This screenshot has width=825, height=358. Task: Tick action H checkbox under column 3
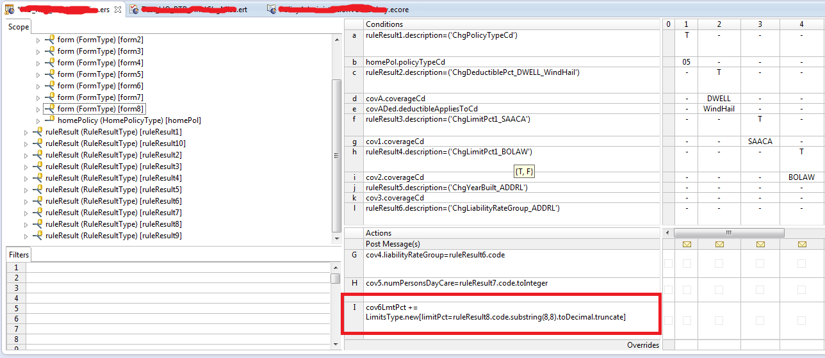(760, 289)
